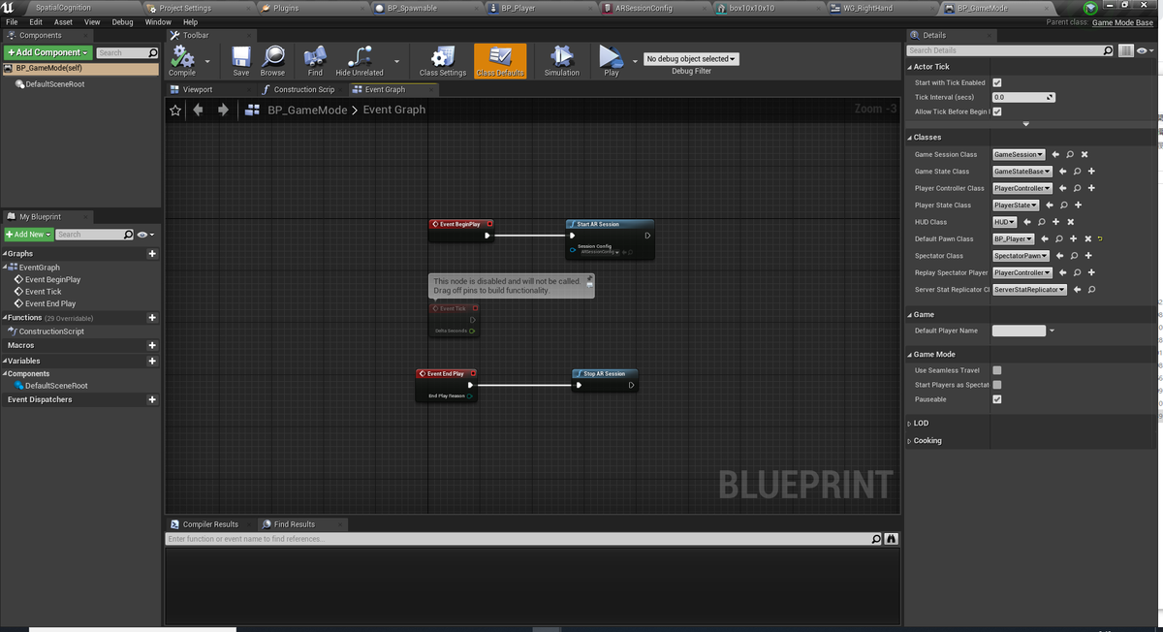Open the debug object selector dropdown

point(691,59)
